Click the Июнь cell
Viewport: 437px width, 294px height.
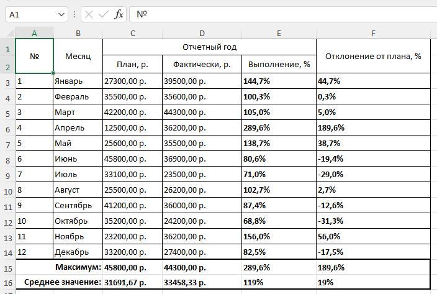78,159
